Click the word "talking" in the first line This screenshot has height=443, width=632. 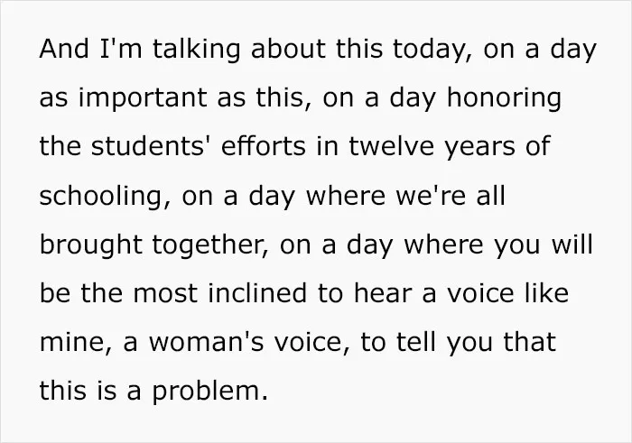point(196,50)
